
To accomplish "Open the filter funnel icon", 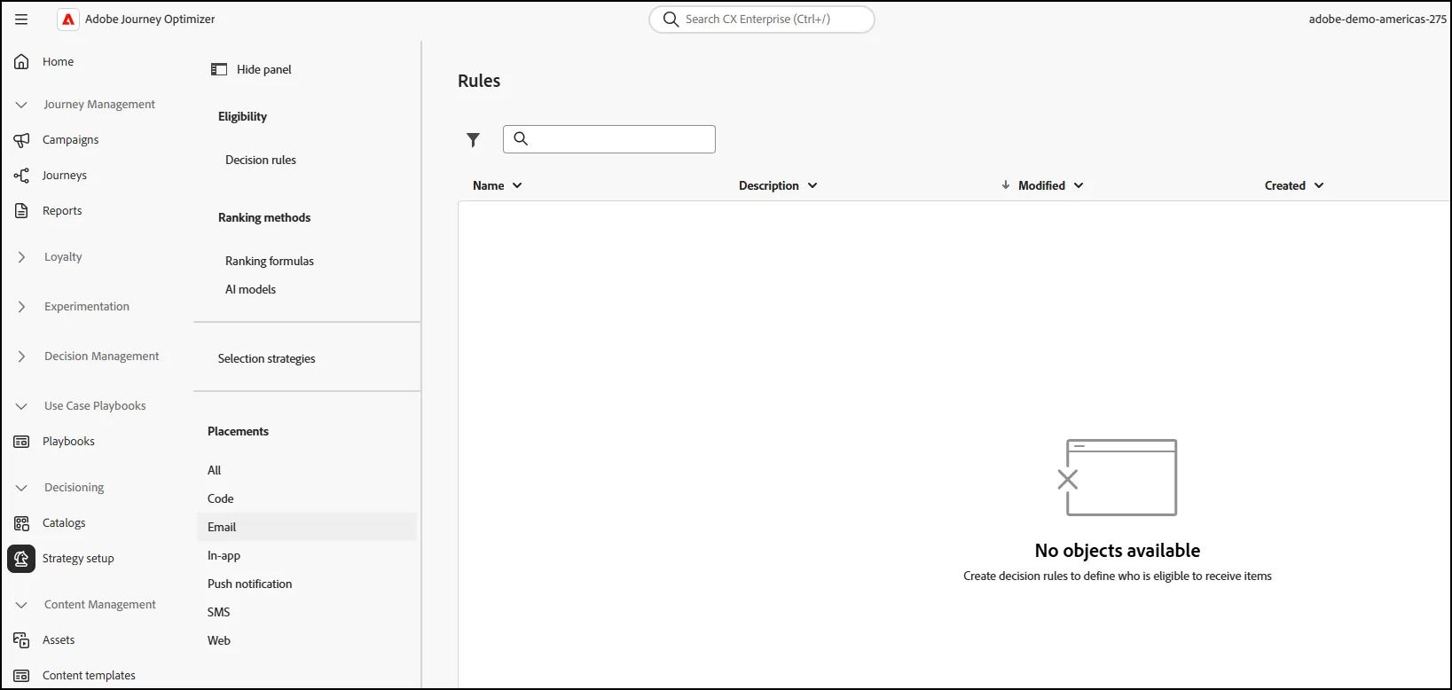I will click(x=473, y=139).
